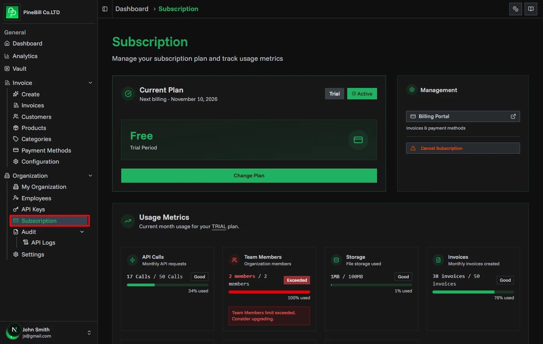Image resolution: width=543 pixels, height=344 pixels.
Task: Click the My Organization building icon
Action: click(x=16, y=187)
